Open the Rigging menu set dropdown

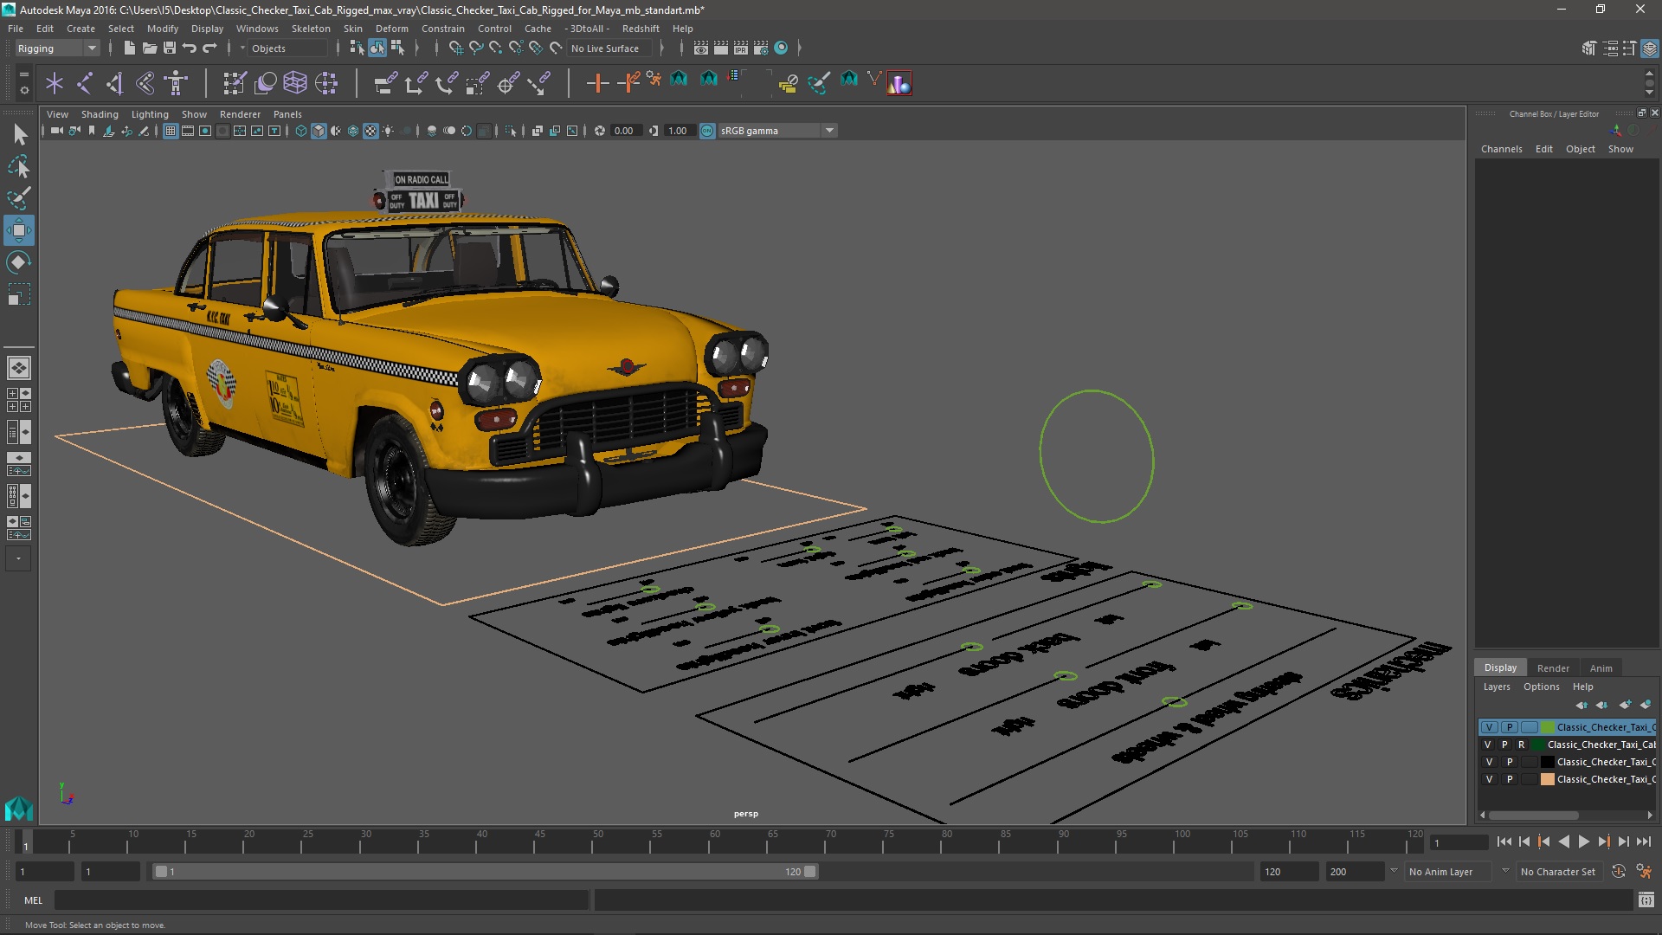pos(57,48)
